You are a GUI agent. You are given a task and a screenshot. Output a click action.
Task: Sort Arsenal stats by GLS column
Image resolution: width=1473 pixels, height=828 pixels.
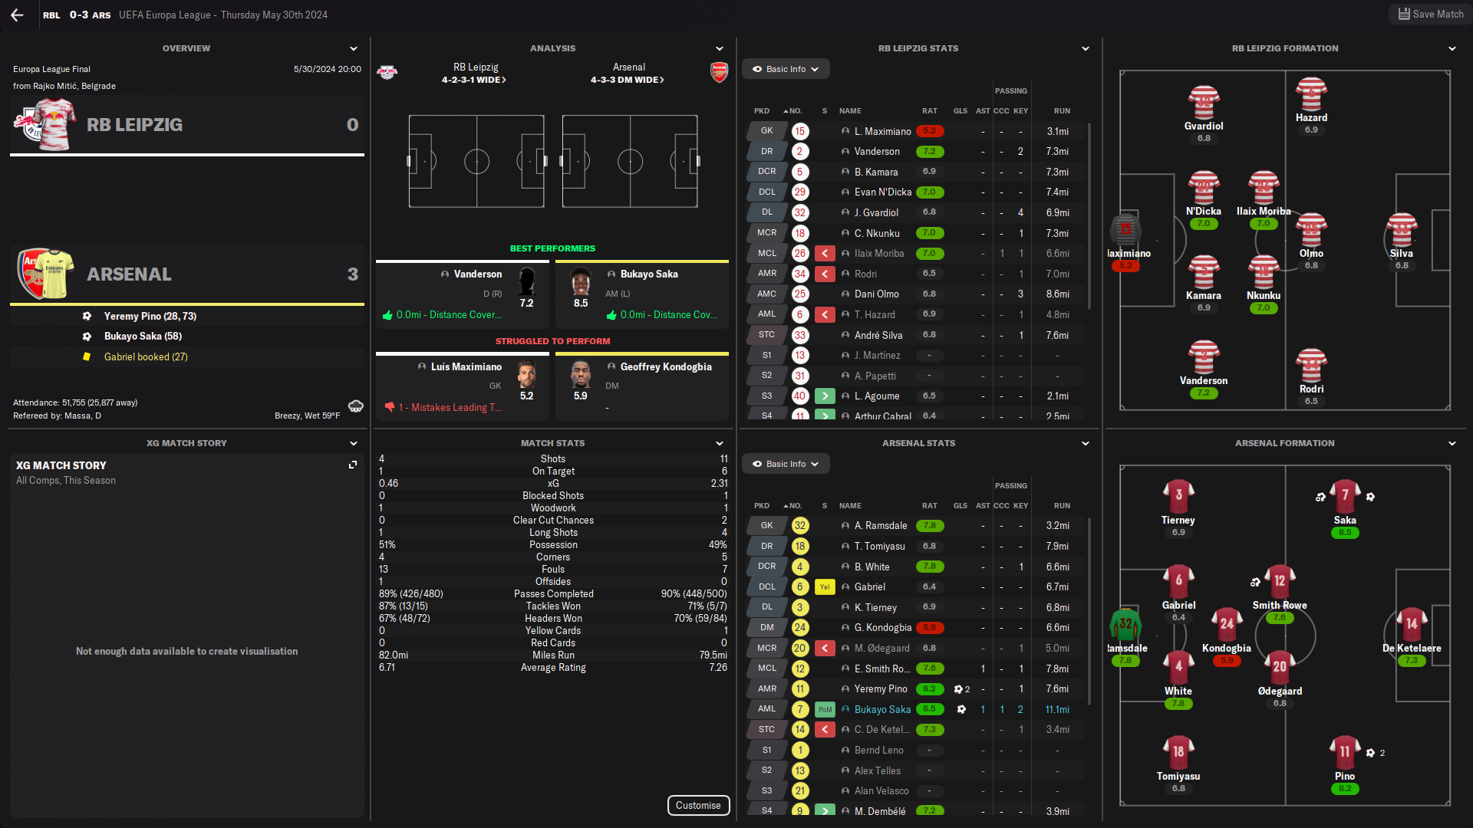click(x=960, y=506)
